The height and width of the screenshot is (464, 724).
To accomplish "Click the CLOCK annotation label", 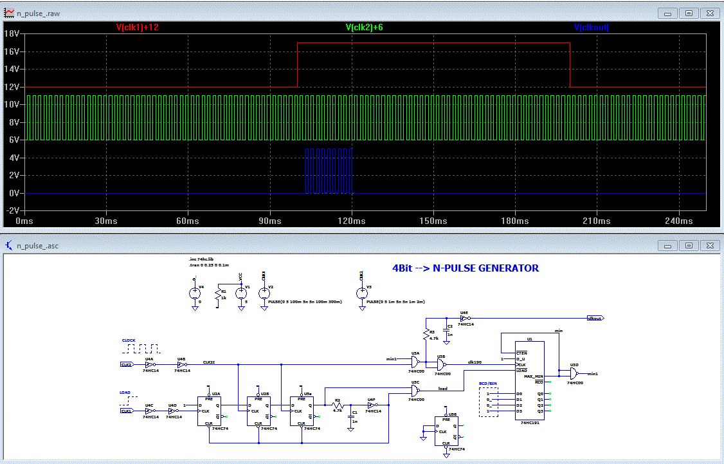I will pyautogui.click(x=129, y=340).
